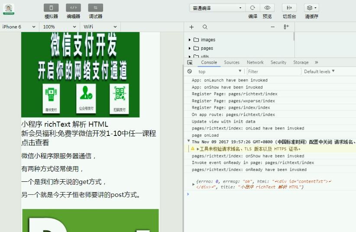Expand the pages folder arrow
356x232 pixels.
[x=190, y=48]
